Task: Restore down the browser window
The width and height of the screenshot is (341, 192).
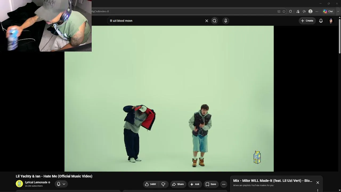Action: pos(328,3)
